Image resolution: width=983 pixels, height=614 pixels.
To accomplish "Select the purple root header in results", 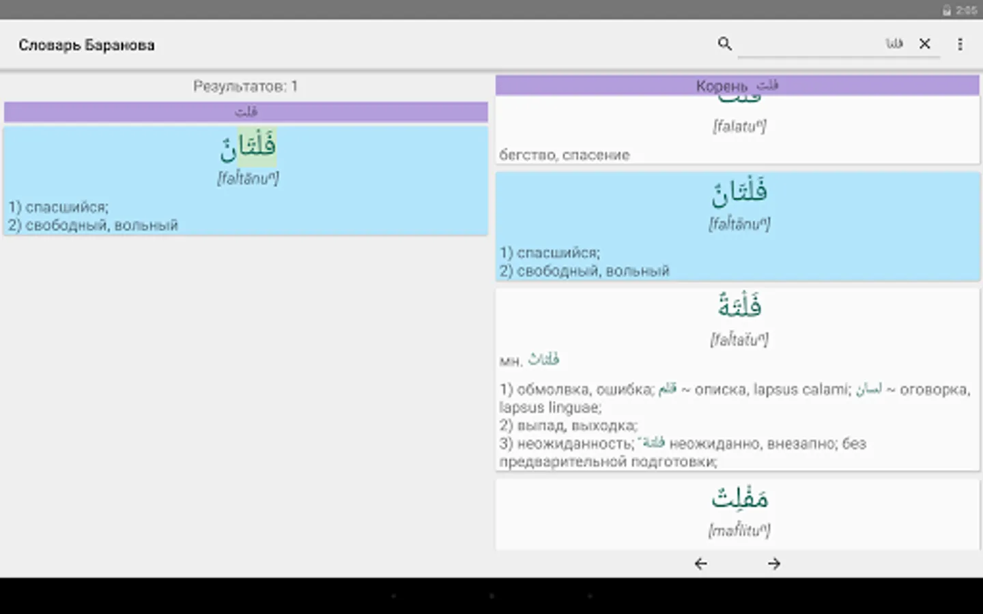I will [246, 111].
